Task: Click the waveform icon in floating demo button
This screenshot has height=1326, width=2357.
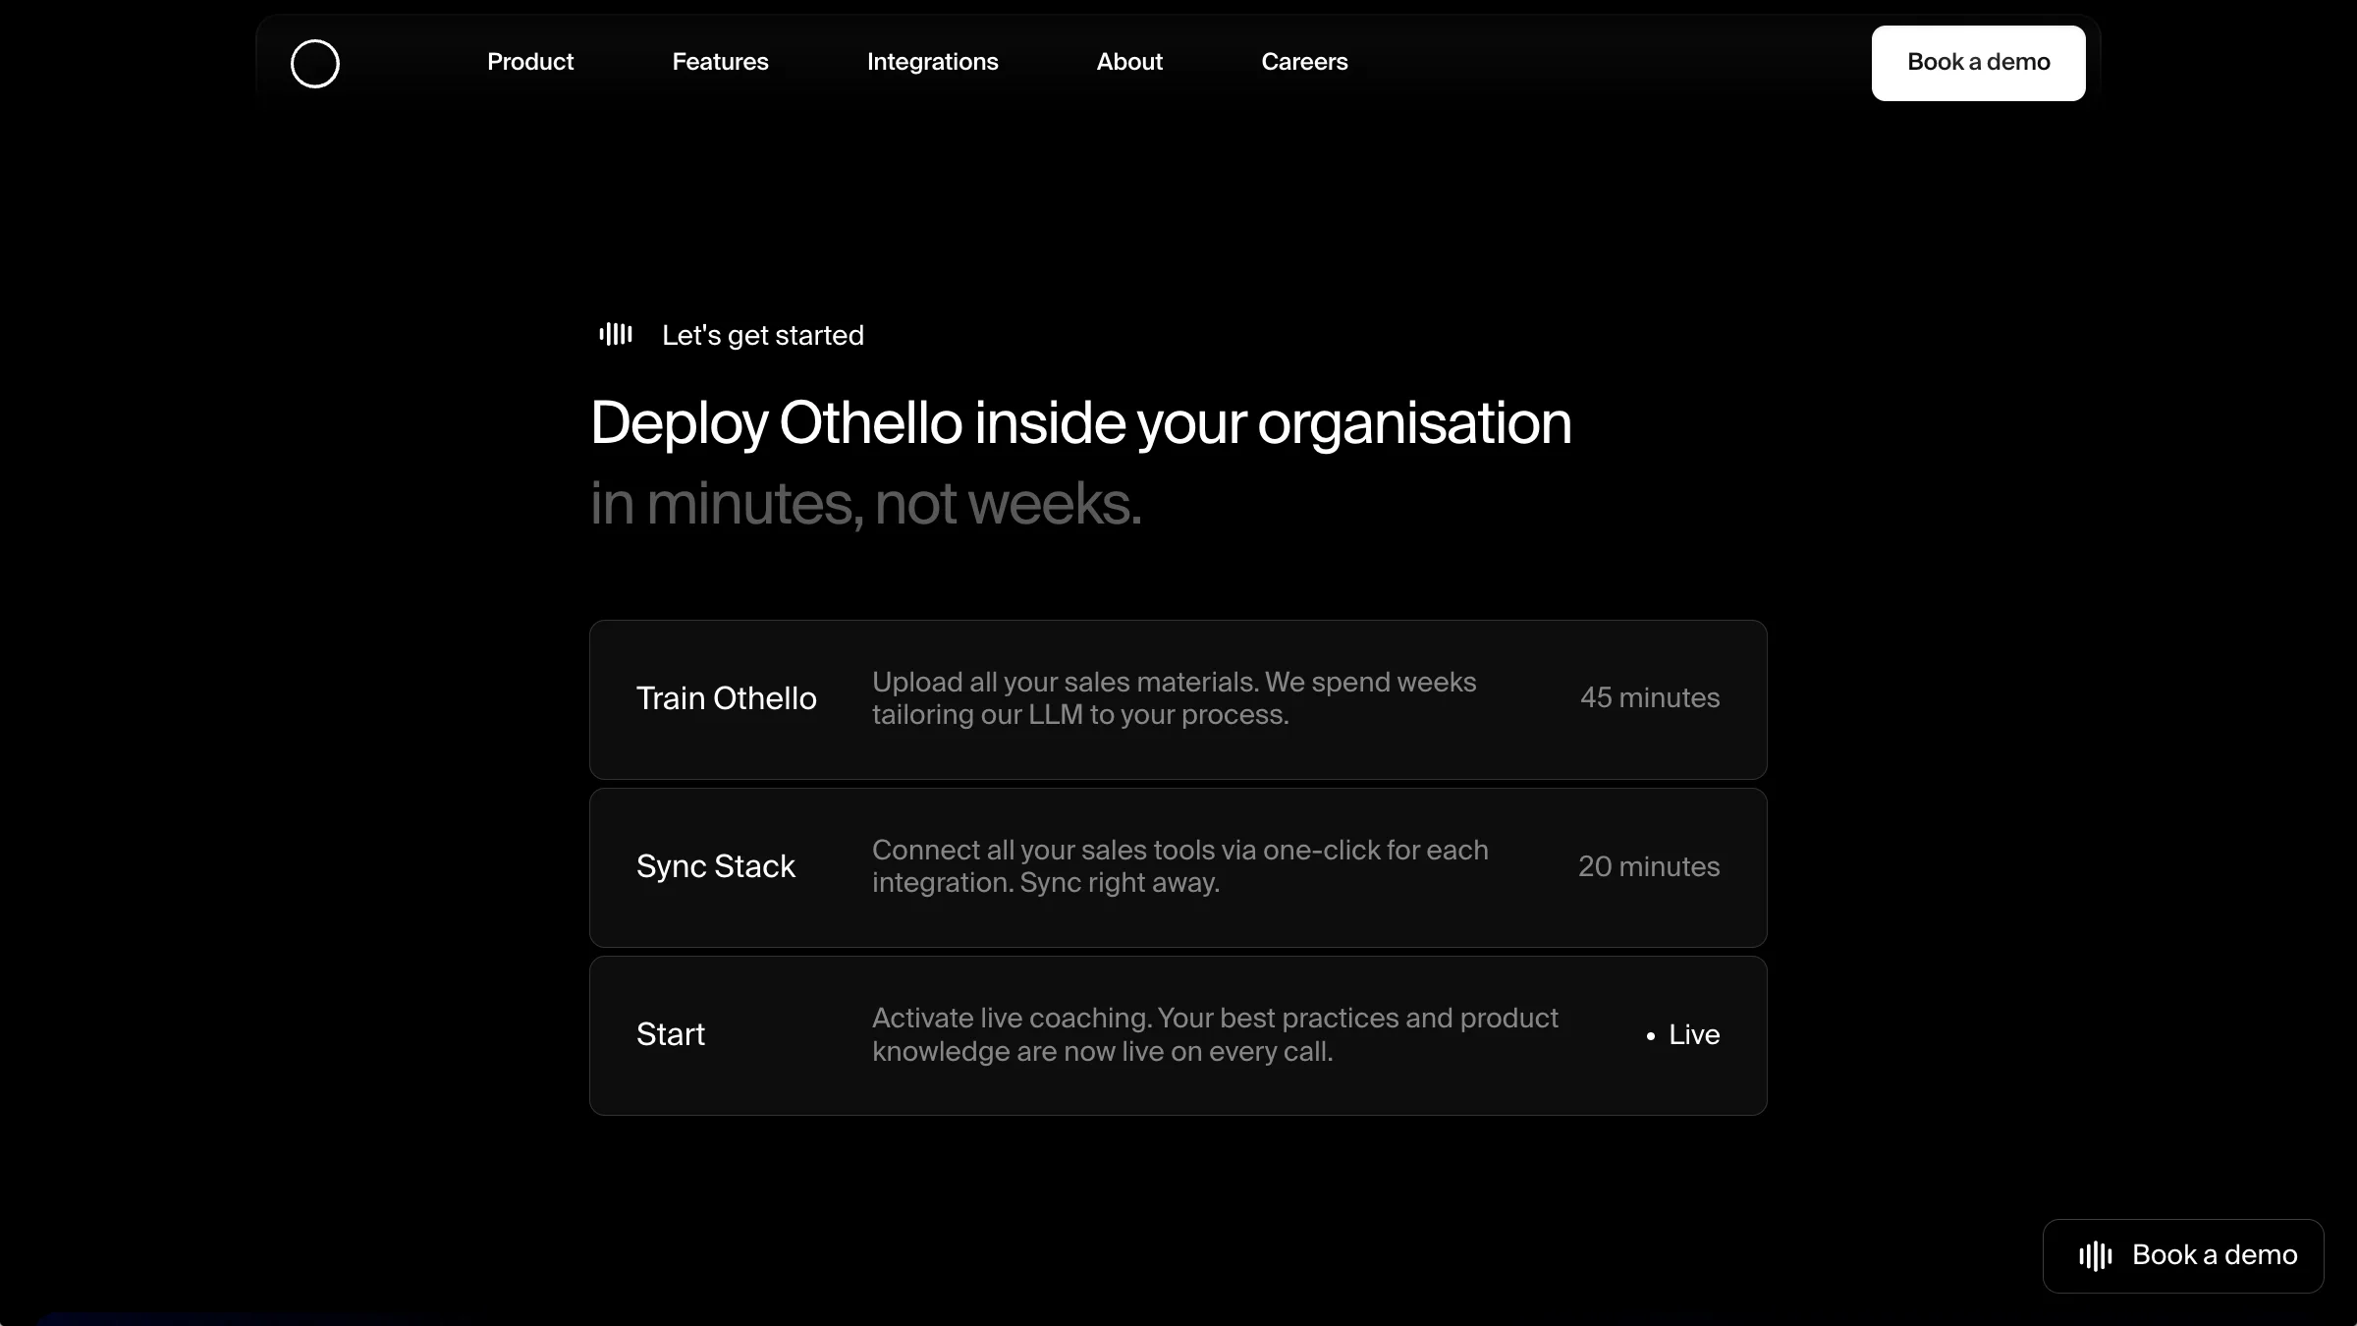Action: tap(2095, 1255)
